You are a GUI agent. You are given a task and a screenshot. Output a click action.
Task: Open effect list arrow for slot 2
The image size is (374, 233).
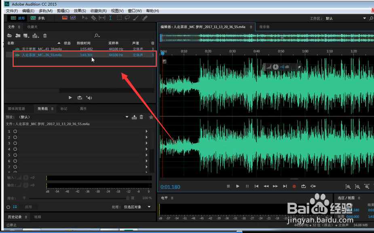(x=146, y=137)
